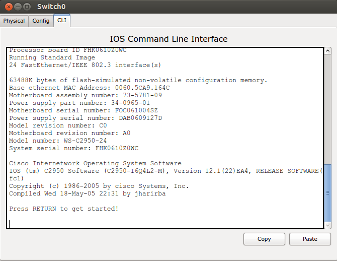This screenshot has height=261, width=337.
Task: Click the Paste button
Action: (310, 239)
